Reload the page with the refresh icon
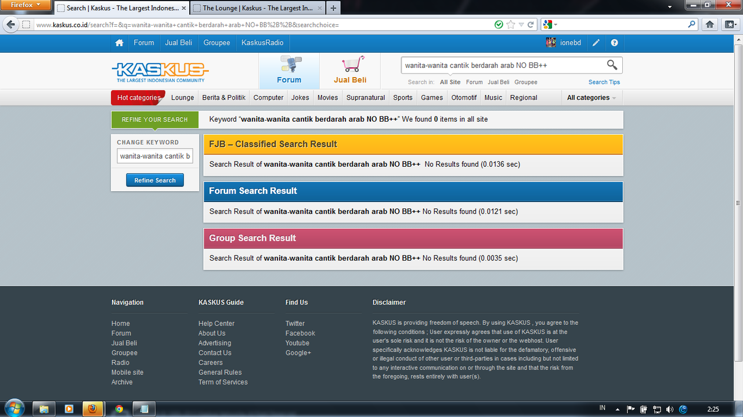 click(531, 25)
